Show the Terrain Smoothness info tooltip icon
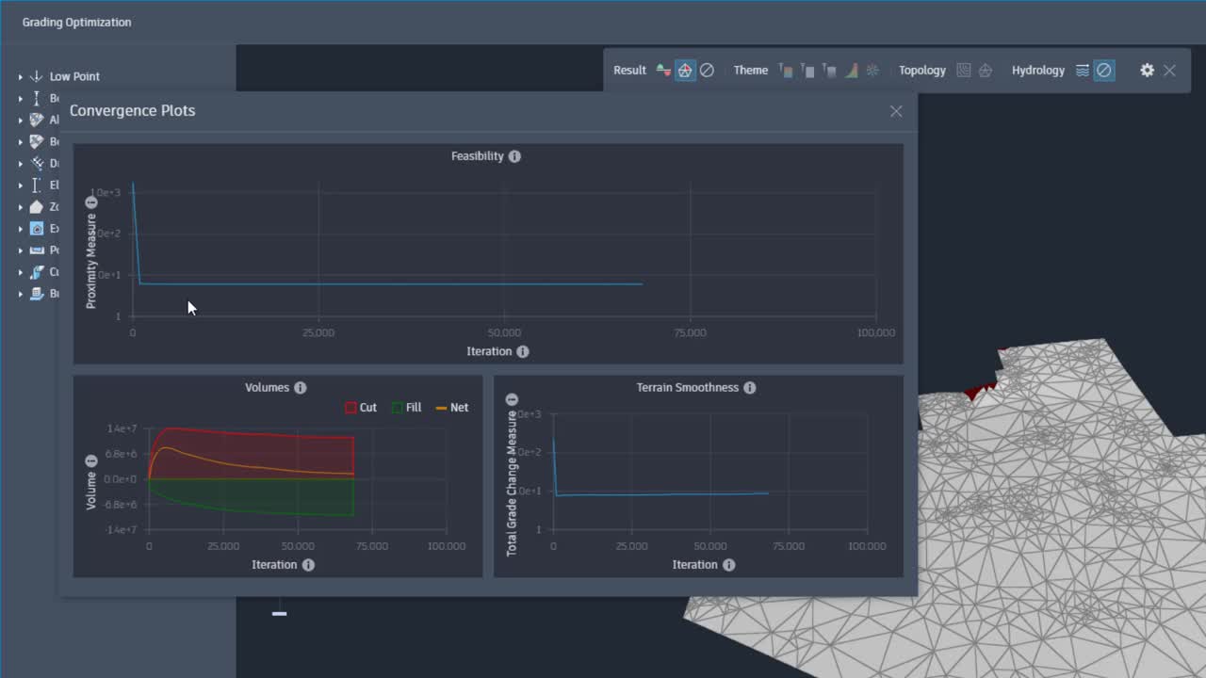 click(x=749, y=388)
